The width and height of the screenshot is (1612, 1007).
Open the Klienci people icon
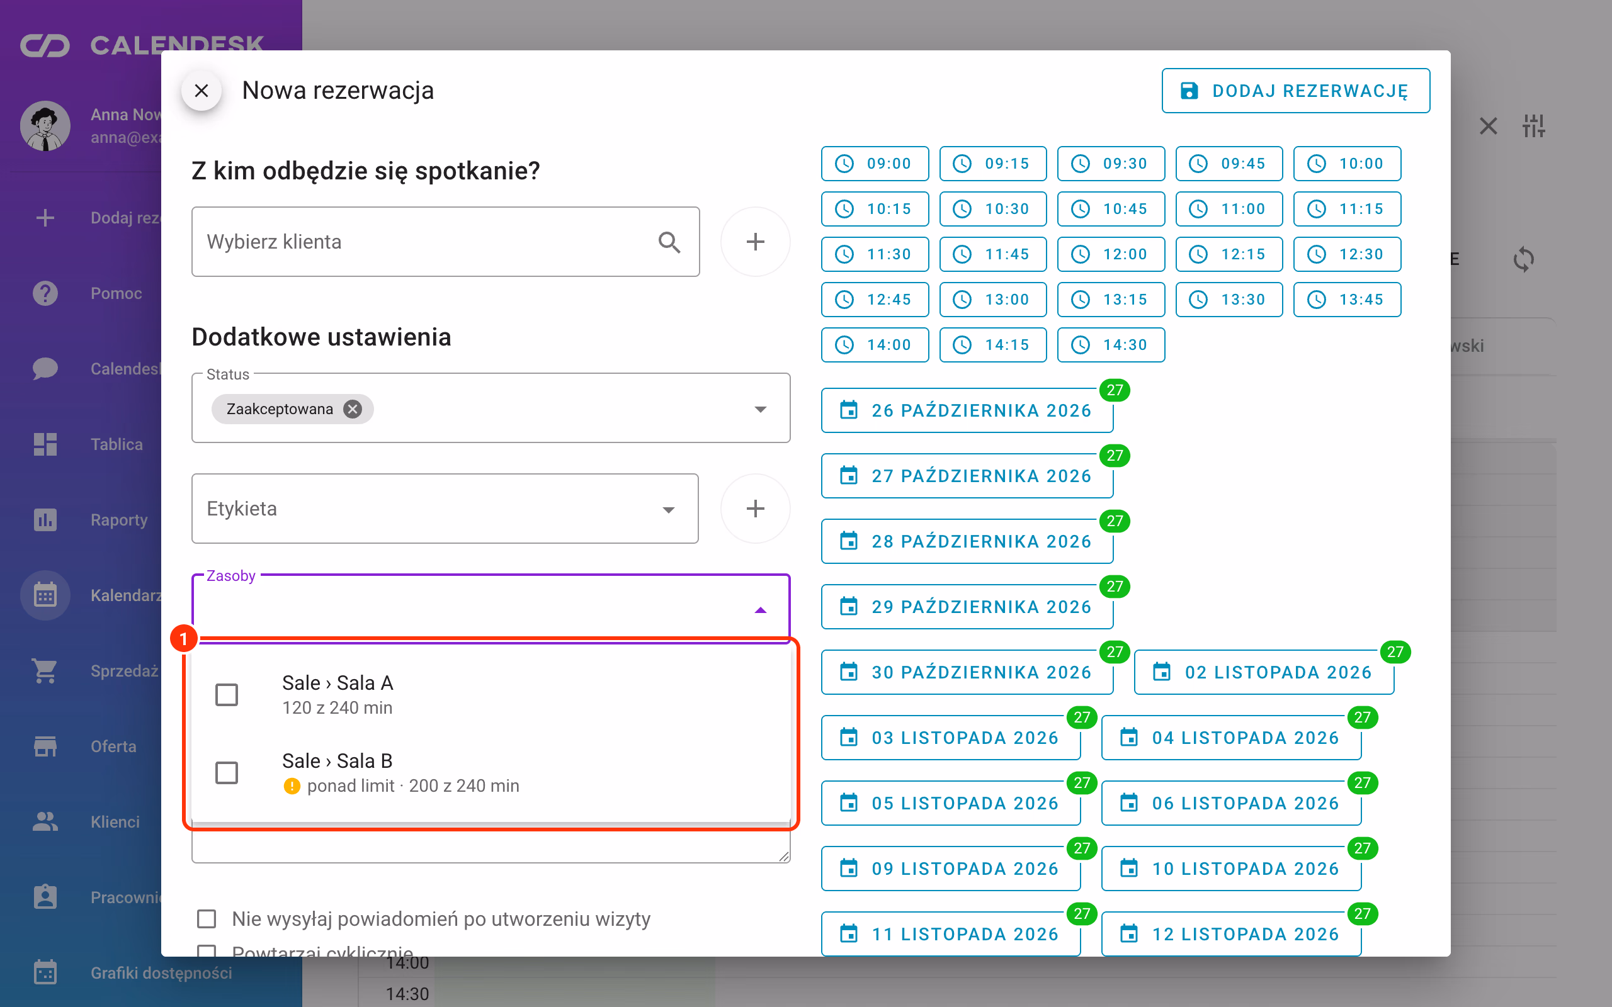tap(45, 822)
